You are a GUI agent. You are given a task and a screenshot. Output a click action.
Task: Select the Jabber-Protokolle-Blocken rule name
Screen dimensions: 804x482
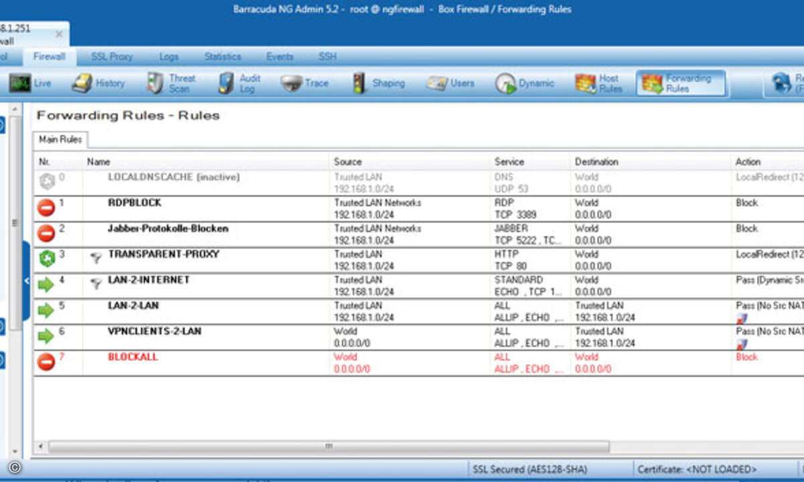pyautogui.click(x=168, y=228)
